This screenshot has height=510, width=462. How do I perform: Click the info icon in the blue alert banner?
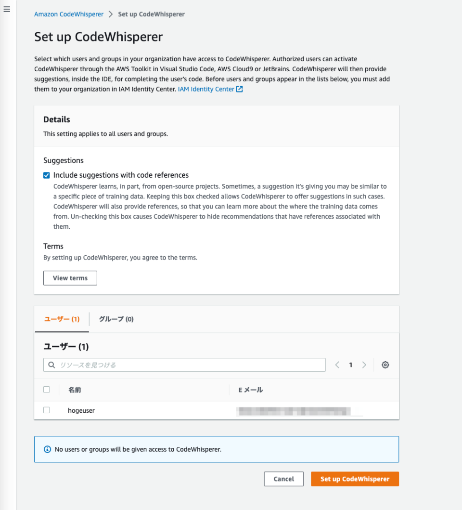[x=47, y=449]
